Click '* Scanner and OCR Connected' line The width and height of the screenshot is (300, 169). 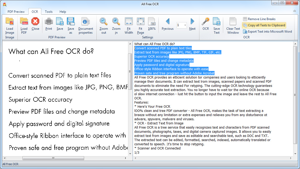pos(158,148)
